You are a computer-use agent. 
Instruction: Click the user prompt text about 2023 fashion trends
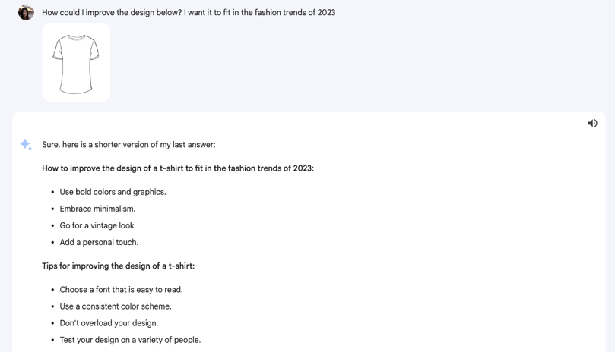coord(189,13)
